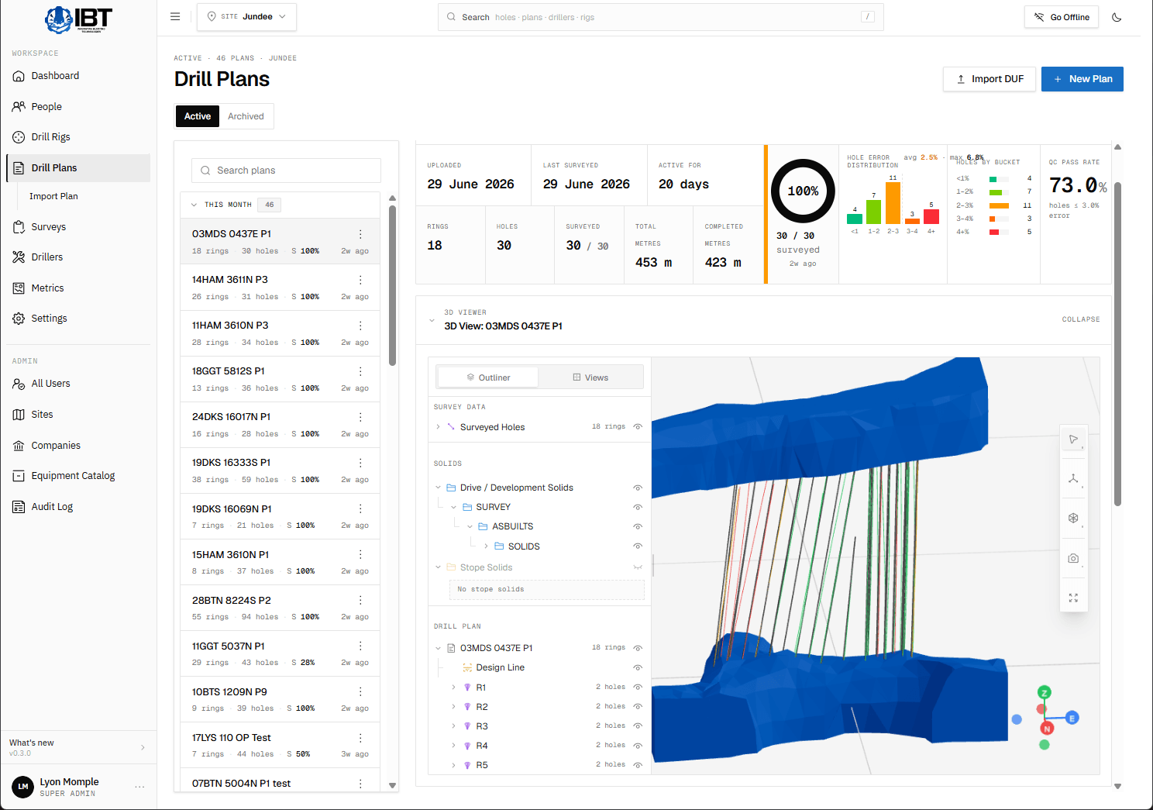Select the pointer tool in 3D viewer
Screen dimensions: 1153x810
(x=1073, y=439)
